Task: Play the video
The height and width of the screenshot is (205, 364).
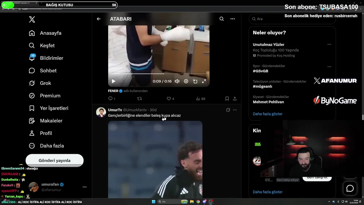Action: [x=113, y=81]
